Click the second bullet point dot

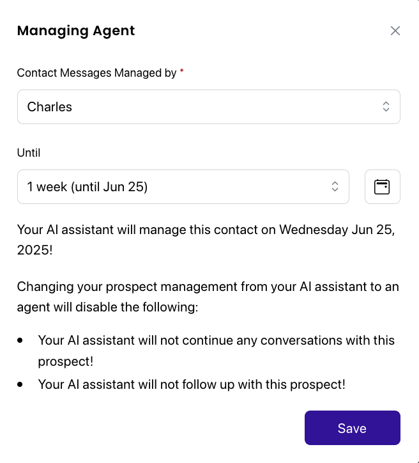pos(20,384)
